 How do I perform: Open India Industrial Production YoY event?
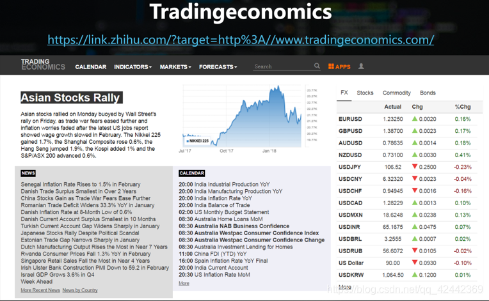[x=224, y=184]
